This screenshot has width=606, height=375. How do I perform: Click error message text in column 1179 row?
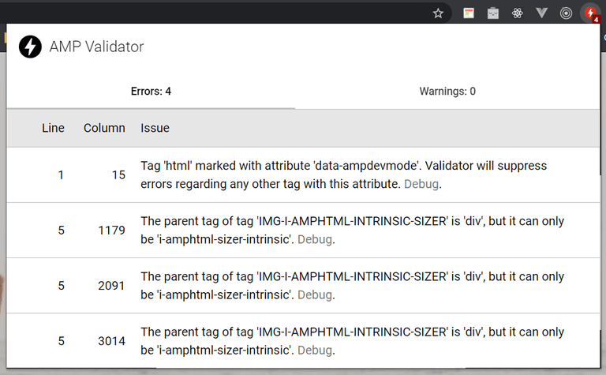coord(352,230)
